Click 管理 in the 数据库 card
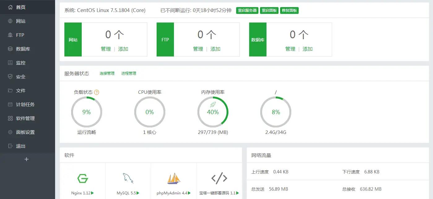The height and width of the screenshot is (199, 433). 290,49
